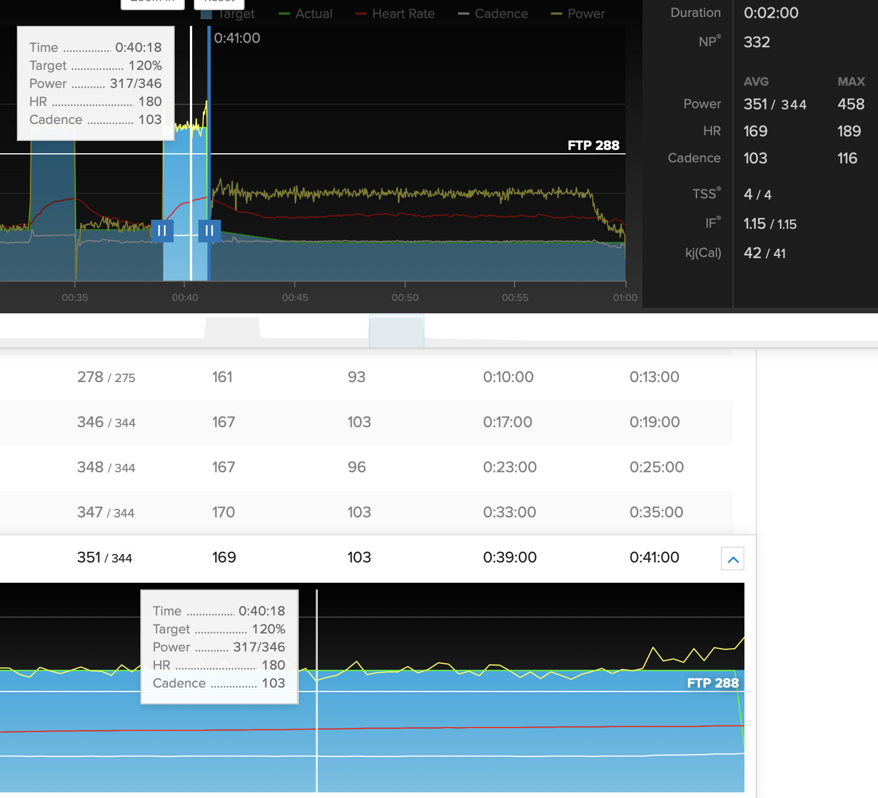
Task: Click heart rate 169 in the 0:39:00 row
Action: click(224, 557)
